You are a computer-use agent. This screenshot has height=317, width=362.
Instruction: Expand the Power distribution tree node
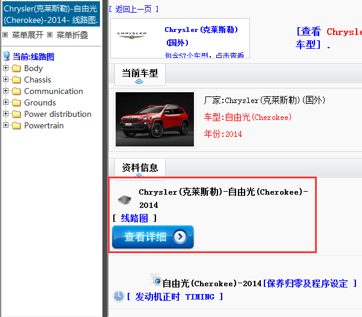(x=5, y=114)
